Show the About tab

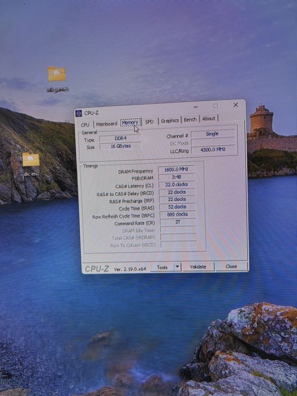point(209,118)
